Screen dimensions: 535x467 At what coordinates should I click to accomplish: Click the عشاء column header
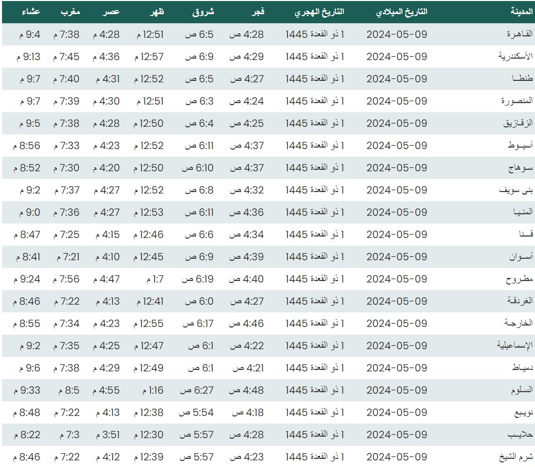[31, 12]
